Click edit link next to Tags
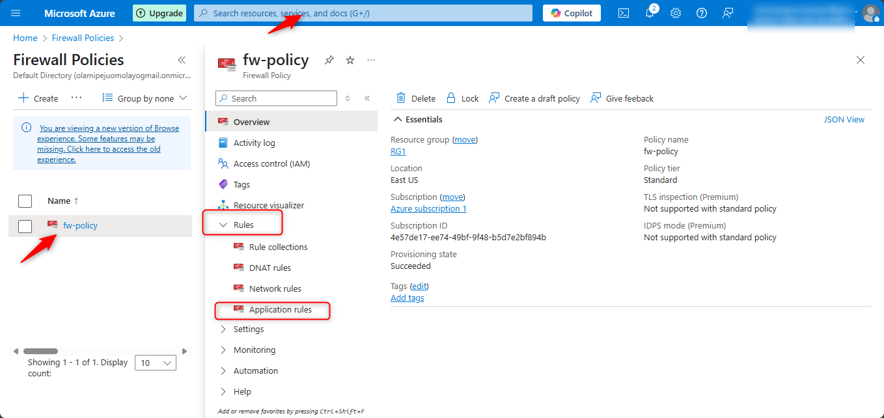The image size is (884, 418). tap(419, 286)
